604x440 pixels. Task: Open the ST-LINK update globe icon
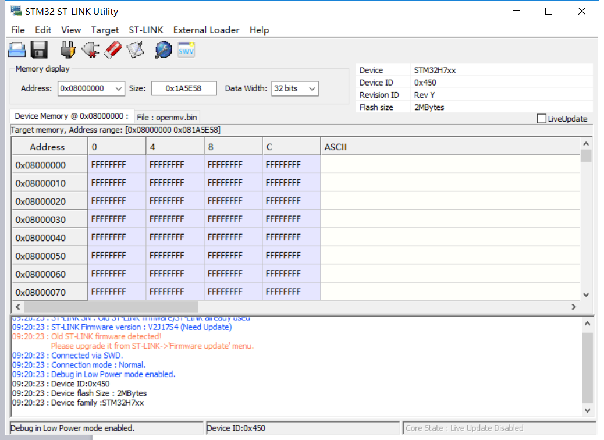pos(164,50)
